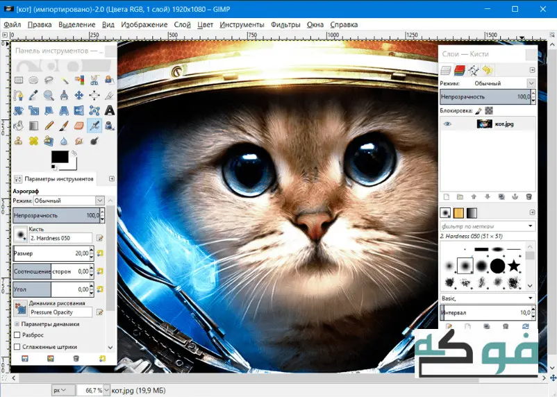Delete layer with trash icon

[529, 196]
